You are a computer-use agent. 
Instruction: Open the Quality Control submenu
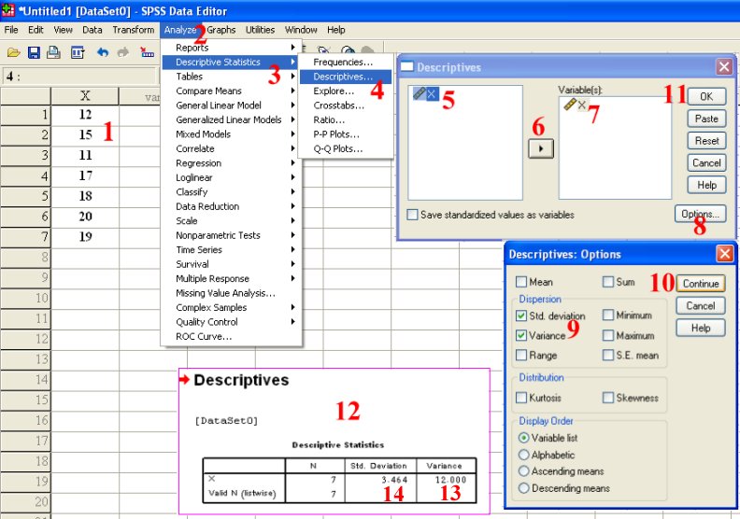pos(231,322)
